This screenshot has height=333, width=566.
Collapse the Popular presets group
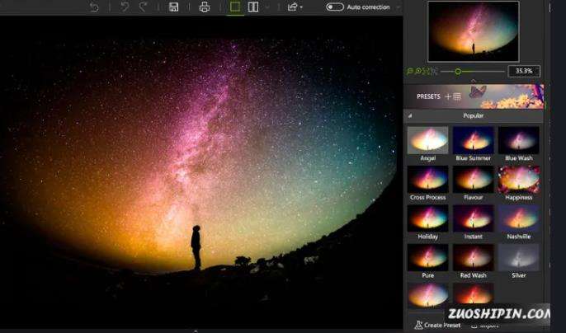(410, 116)
